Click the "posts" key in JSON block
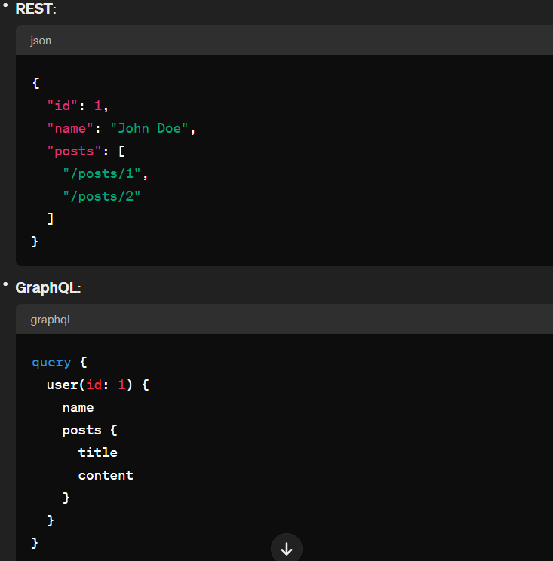 point(74,151)
